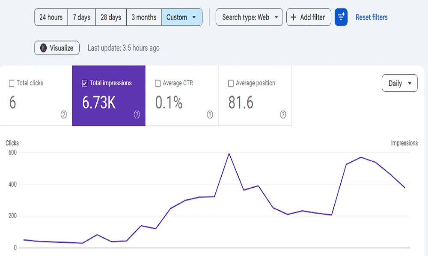This screenshot has width=428, height=256.
Task: Click the Visualize button
Action: pyautogui.click(x=57, y=48)
